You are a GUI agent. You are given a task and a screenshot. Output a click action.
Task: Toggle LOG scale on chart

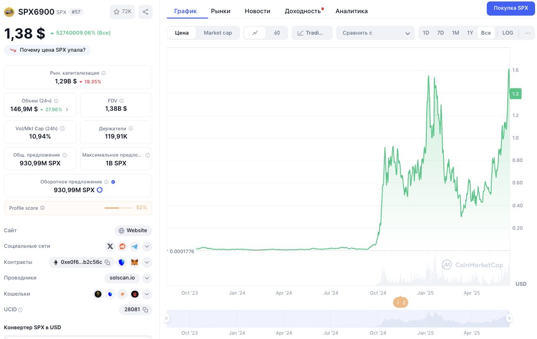(508, 33)
